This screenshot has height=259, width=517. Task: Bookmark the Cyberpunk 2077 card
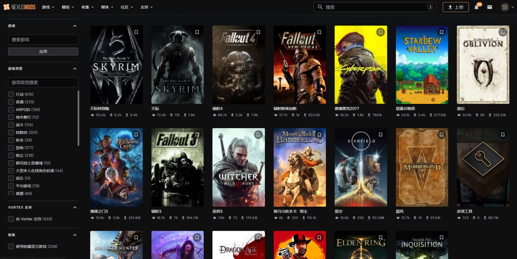tap(380, 32)
